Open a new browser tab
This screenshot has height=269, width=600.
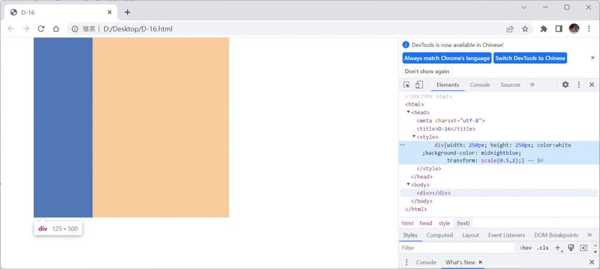tap(127, 12)
